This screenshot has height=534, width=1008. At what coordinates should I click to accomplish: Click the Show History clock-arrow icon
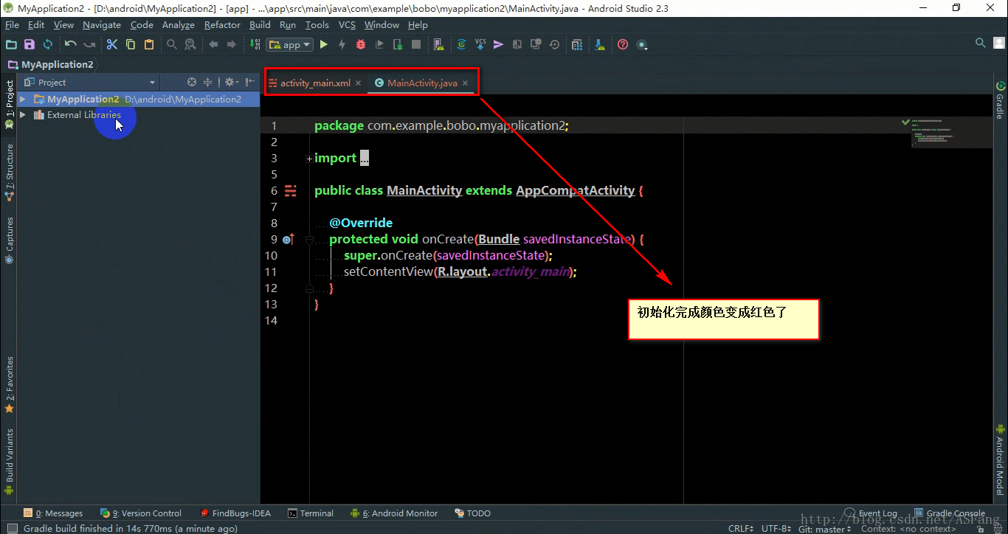[x=554, y=44]
